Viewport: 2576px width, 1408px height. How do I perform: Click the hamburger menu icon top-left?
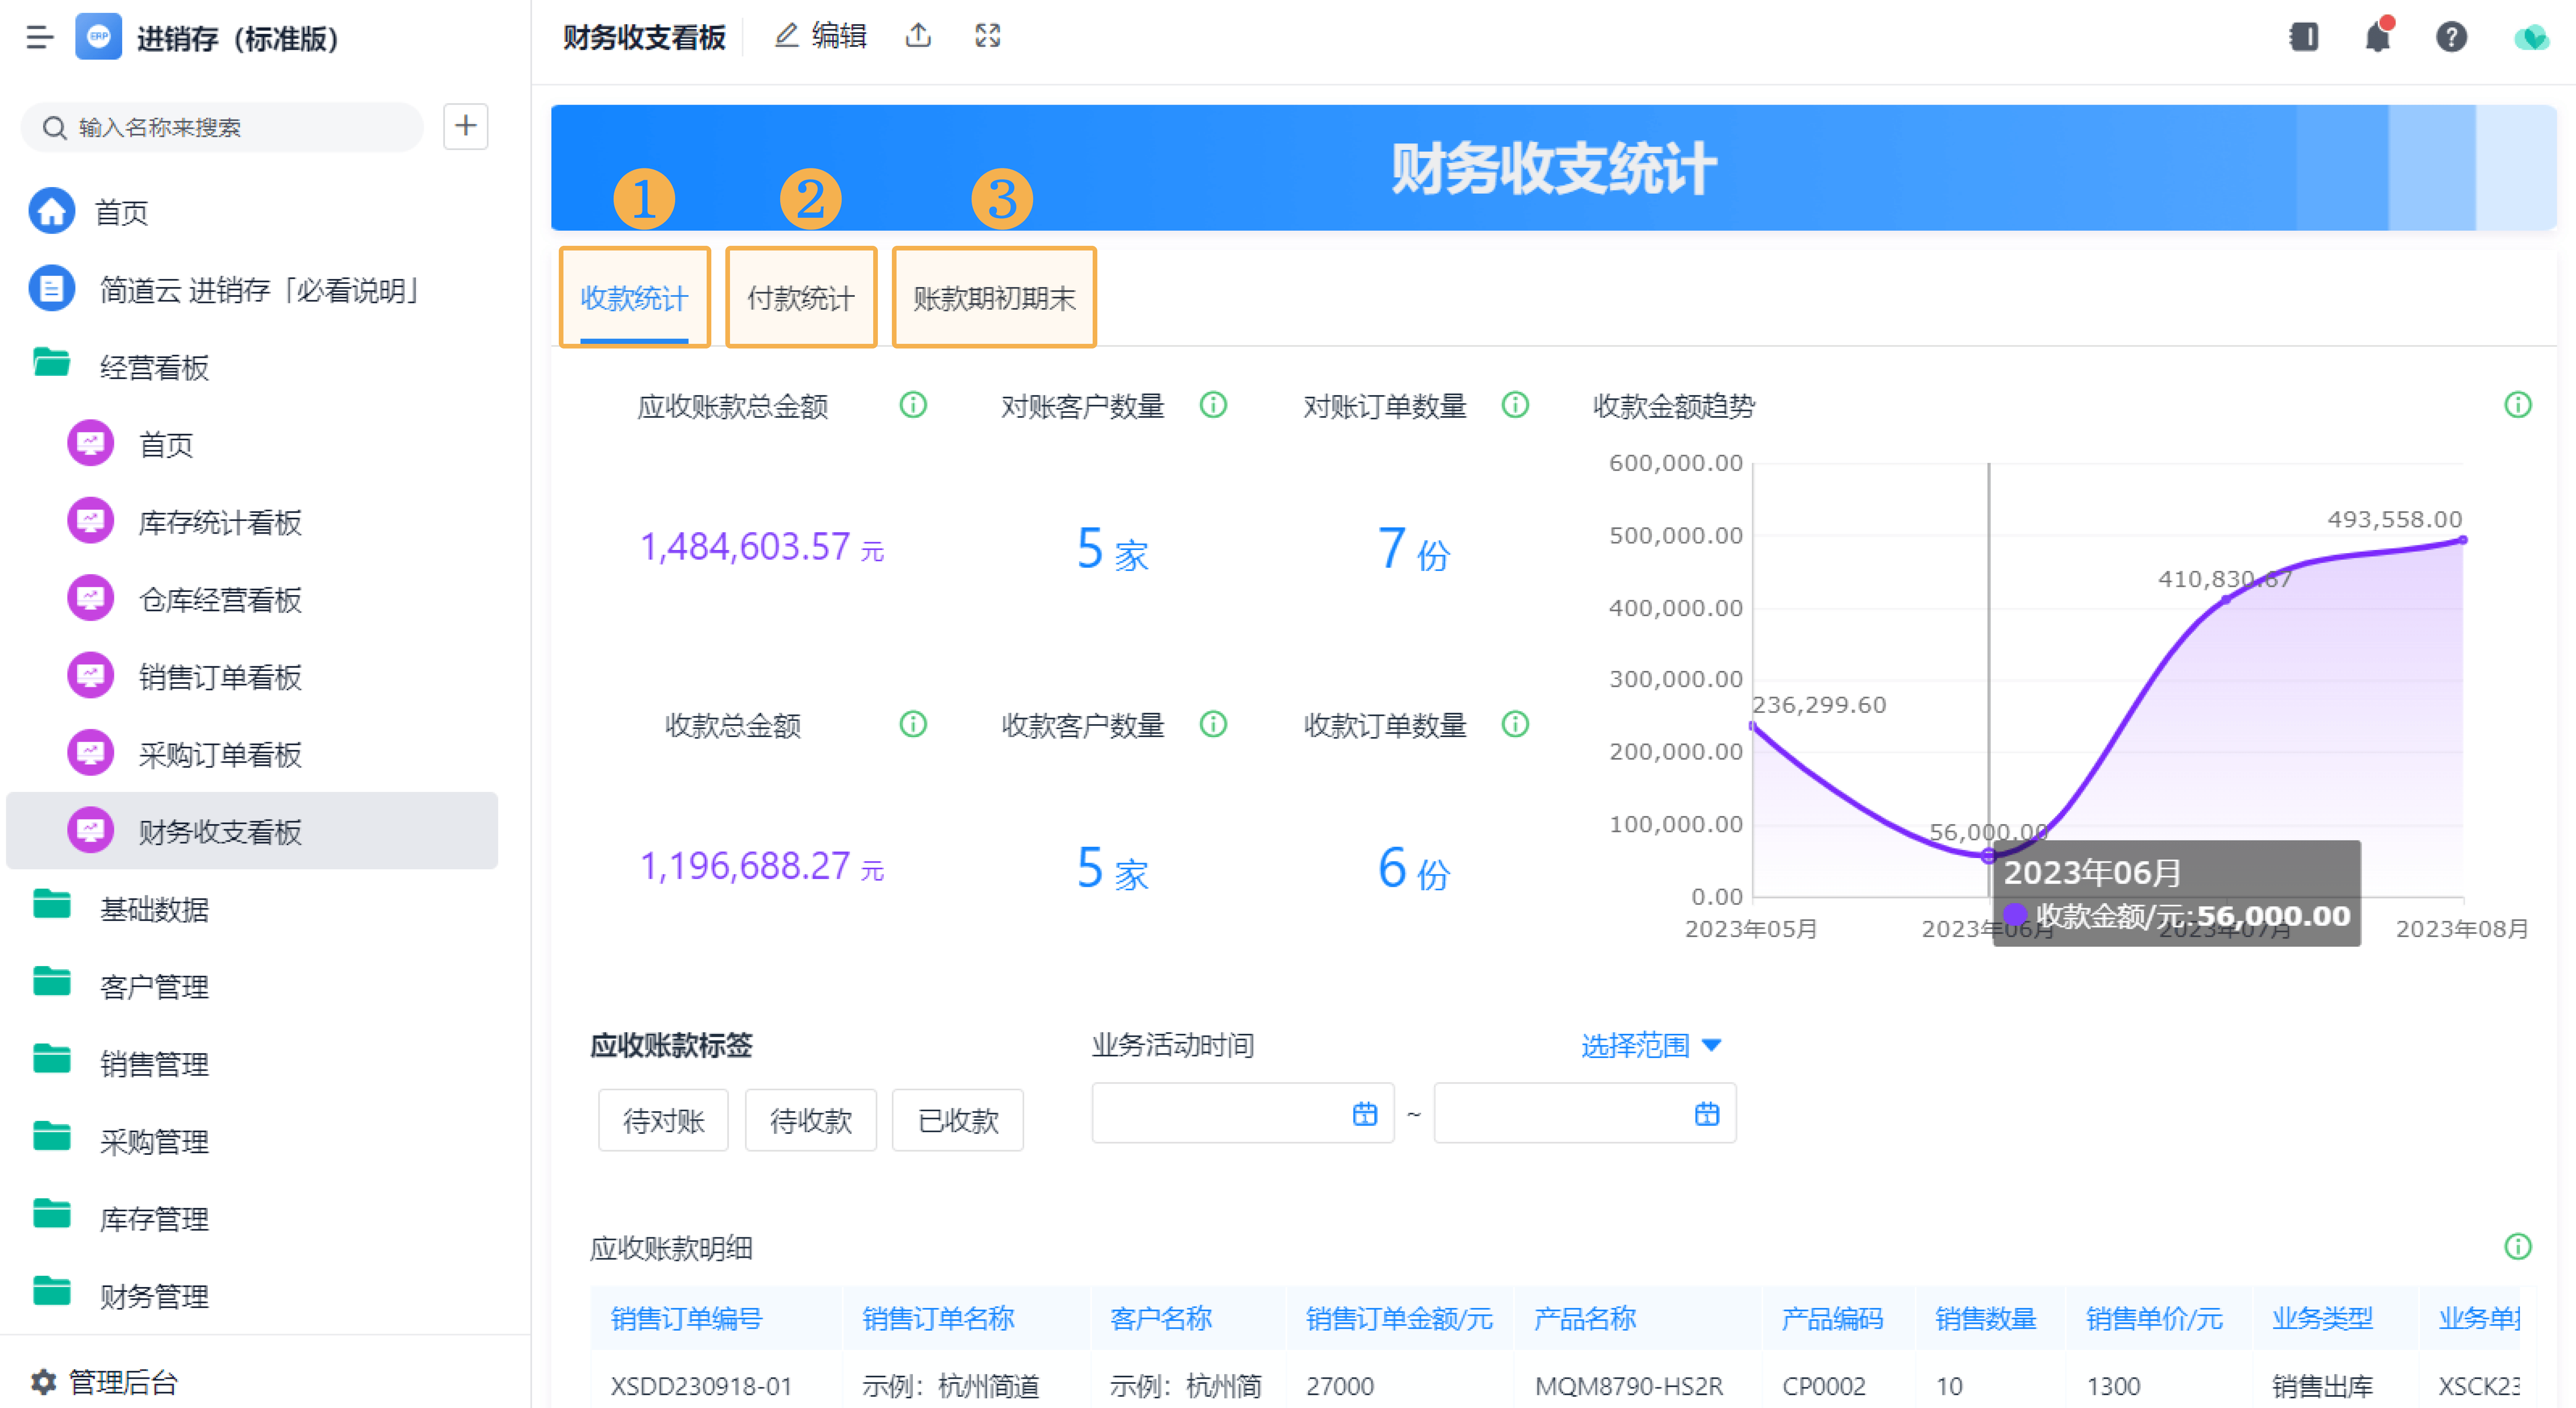tap(40, 38)
